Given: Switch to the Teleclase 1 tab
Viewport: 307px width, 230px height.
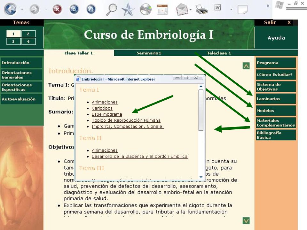Looking at the screenshot, I should pos(219,53).
